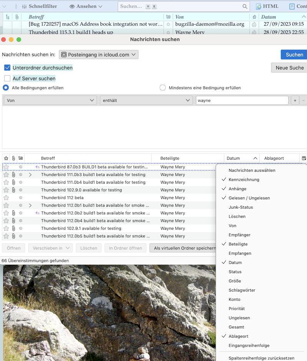Select Spaltenreihenfolge zurücksetzen menu entry

(x=261, y=358)
